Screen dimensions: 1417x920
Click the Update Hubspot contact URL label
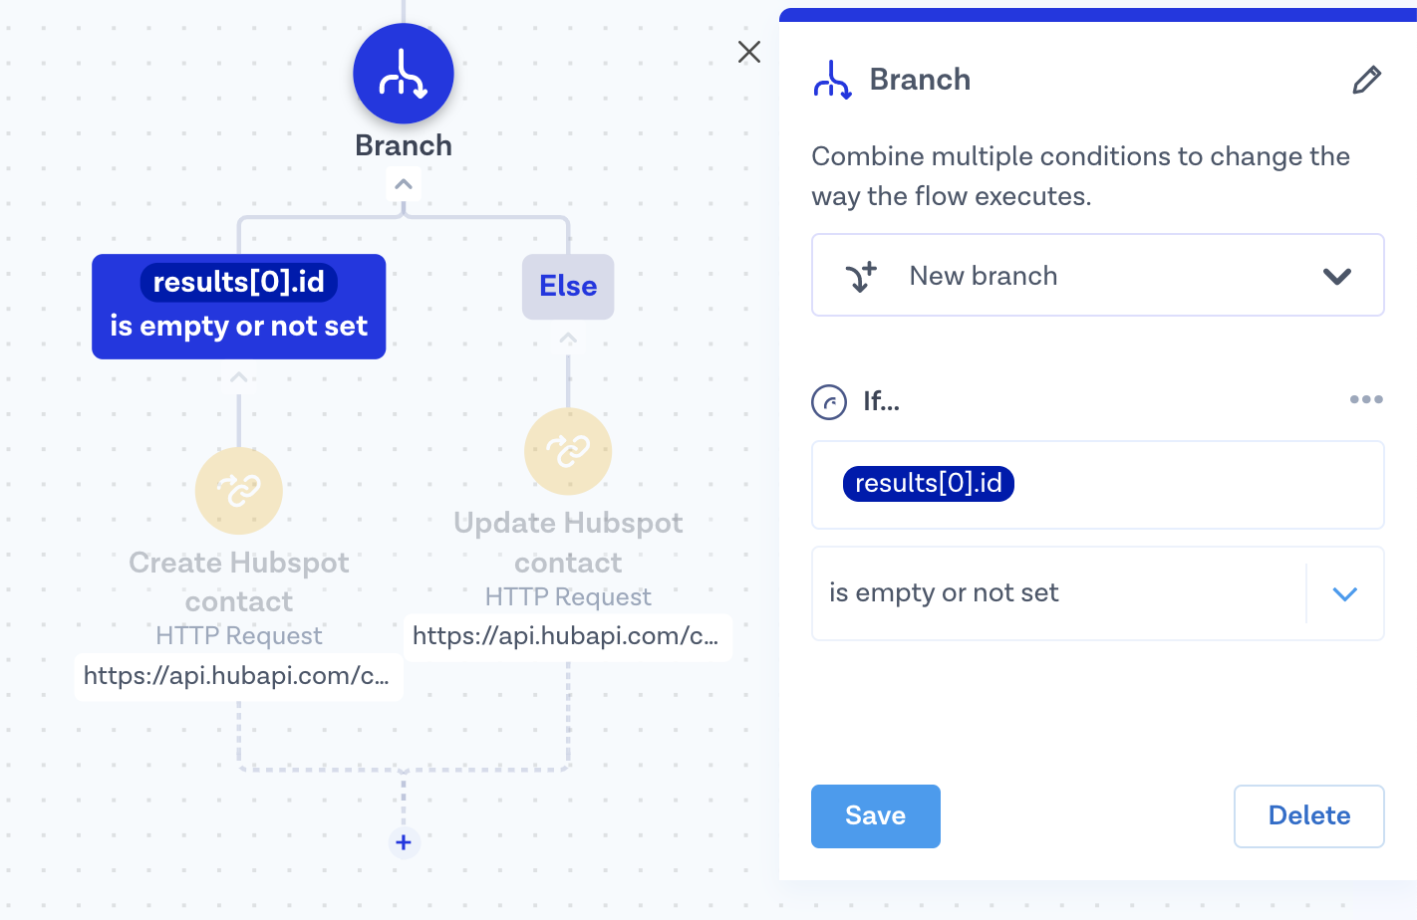click(566, 636)
